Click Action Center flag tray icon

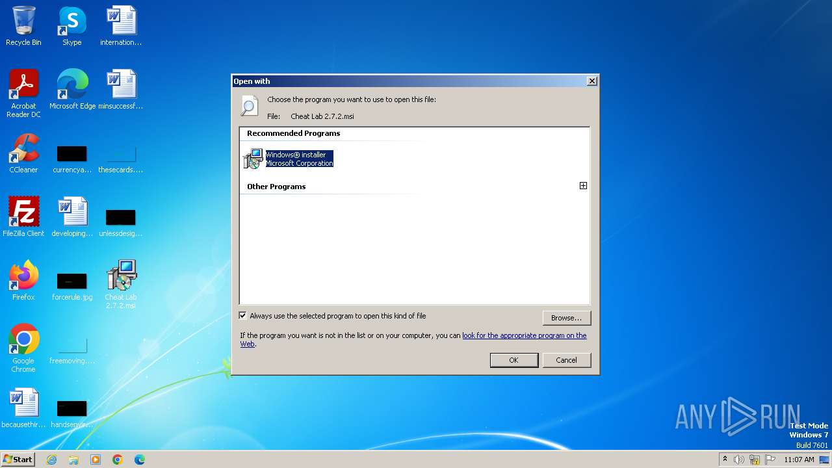[770, 460]
